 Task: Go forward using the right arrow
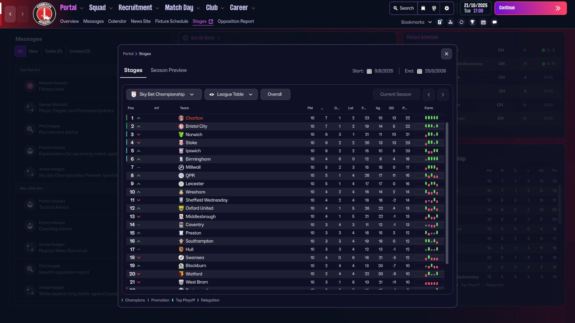[x=22, y=14]
